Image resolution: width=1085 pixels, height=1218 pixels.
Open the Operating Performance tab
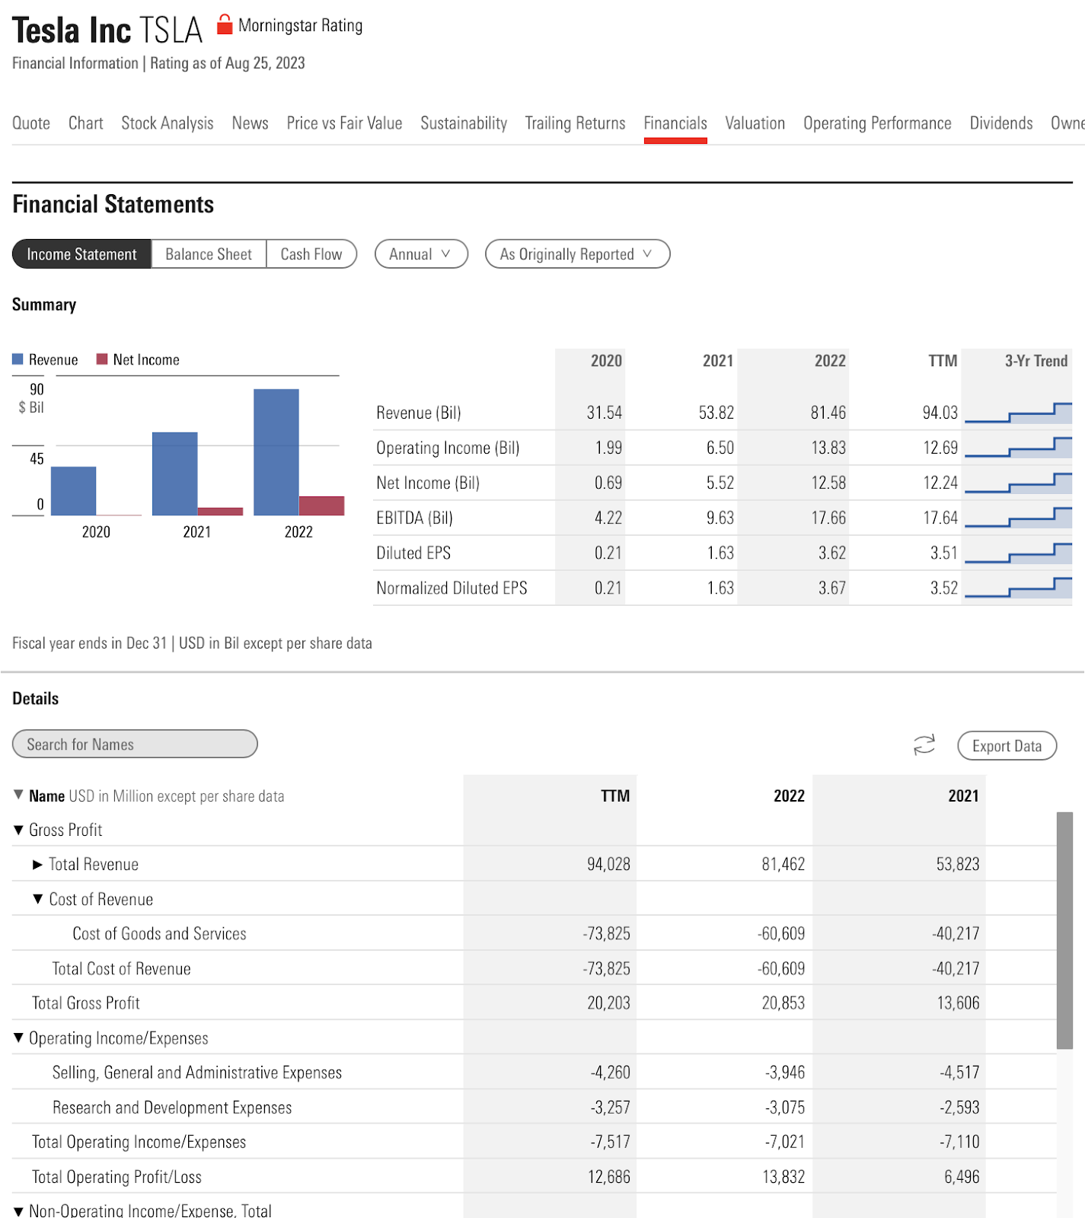[x=877, y=123]
